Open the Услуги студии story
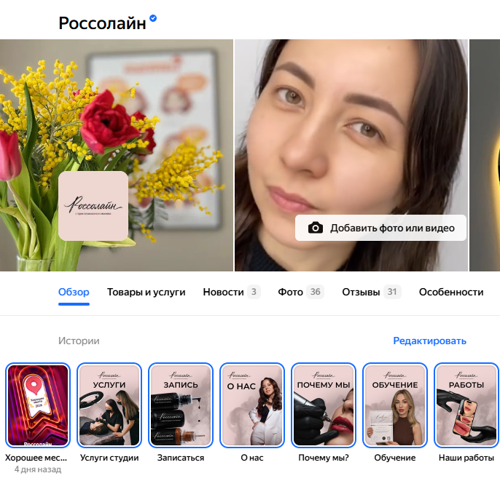Image resolution: width=500 pixels, height=481 pixels. point(109,405)
